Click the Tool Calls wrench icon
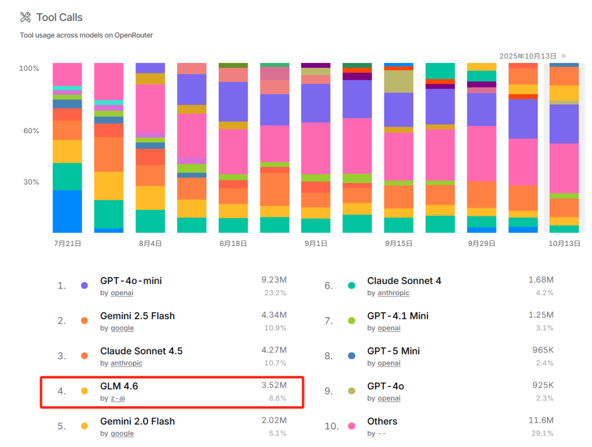The image size is (592, 447). [25, 17]
